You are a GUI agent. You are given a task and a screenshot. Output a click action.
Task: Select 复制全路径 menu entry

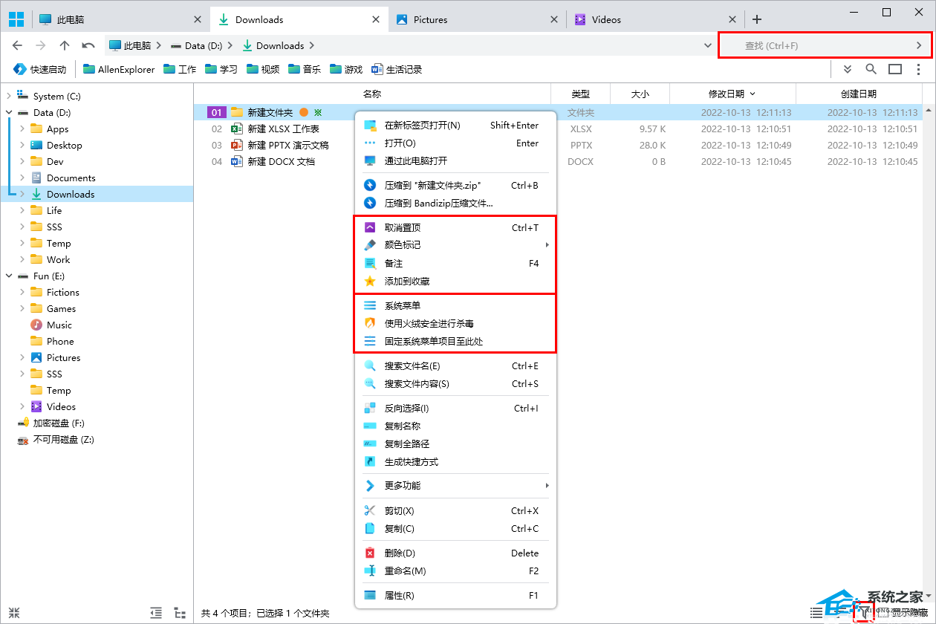tap(455, 443)
